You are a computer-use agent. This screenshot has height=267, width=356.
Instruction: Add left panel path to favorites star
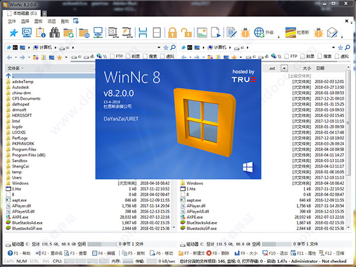pos(166,48)
